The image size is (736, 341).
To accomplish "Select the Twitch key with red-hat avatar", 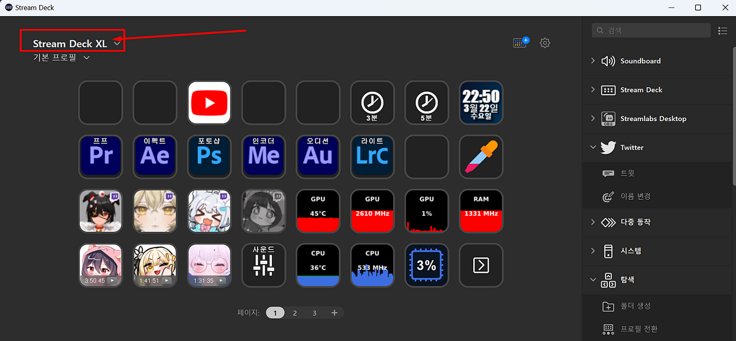I will (x=101, y=211).
